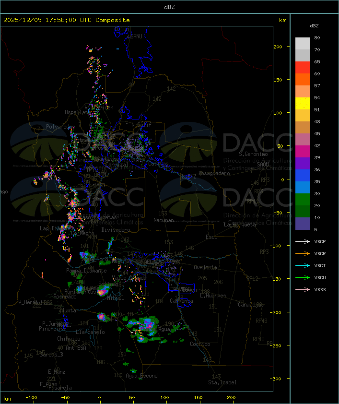The height and width of the screenshot is (404, 339).
Task: Click the 5 value in dBZ legend
Action: (316, 229)
